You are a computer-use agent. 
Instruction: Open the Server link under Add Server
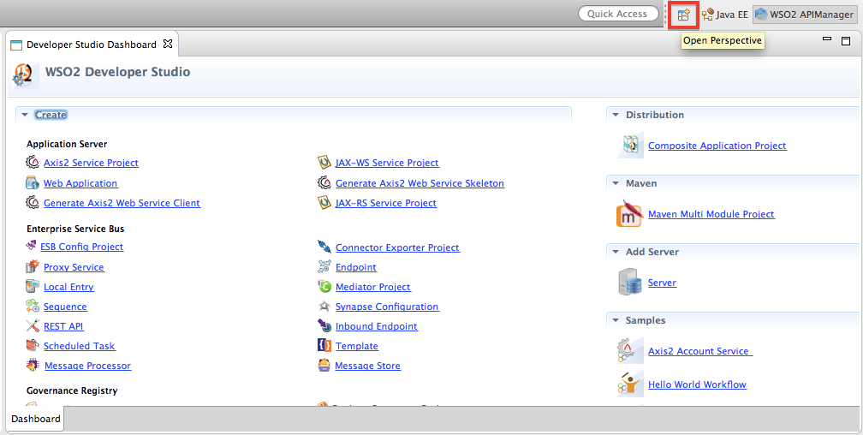click(x=662, y=283)
